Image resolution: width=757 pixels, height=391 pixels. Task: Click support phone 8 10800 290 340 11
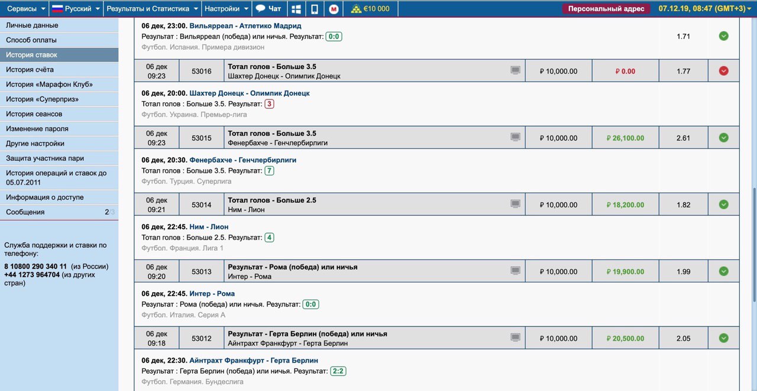35,267
